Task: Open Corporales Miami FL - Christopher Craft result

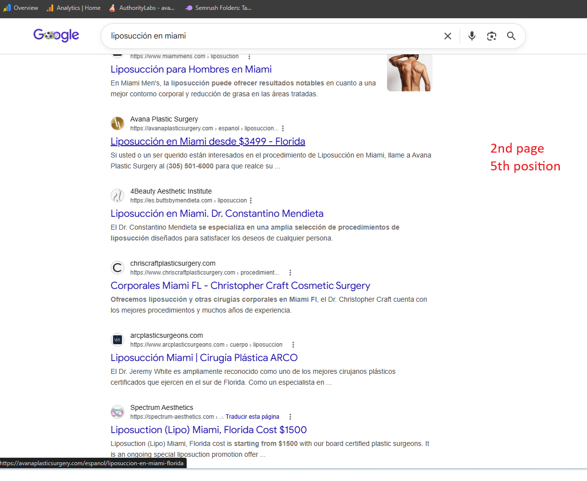Action: (240, 285)
